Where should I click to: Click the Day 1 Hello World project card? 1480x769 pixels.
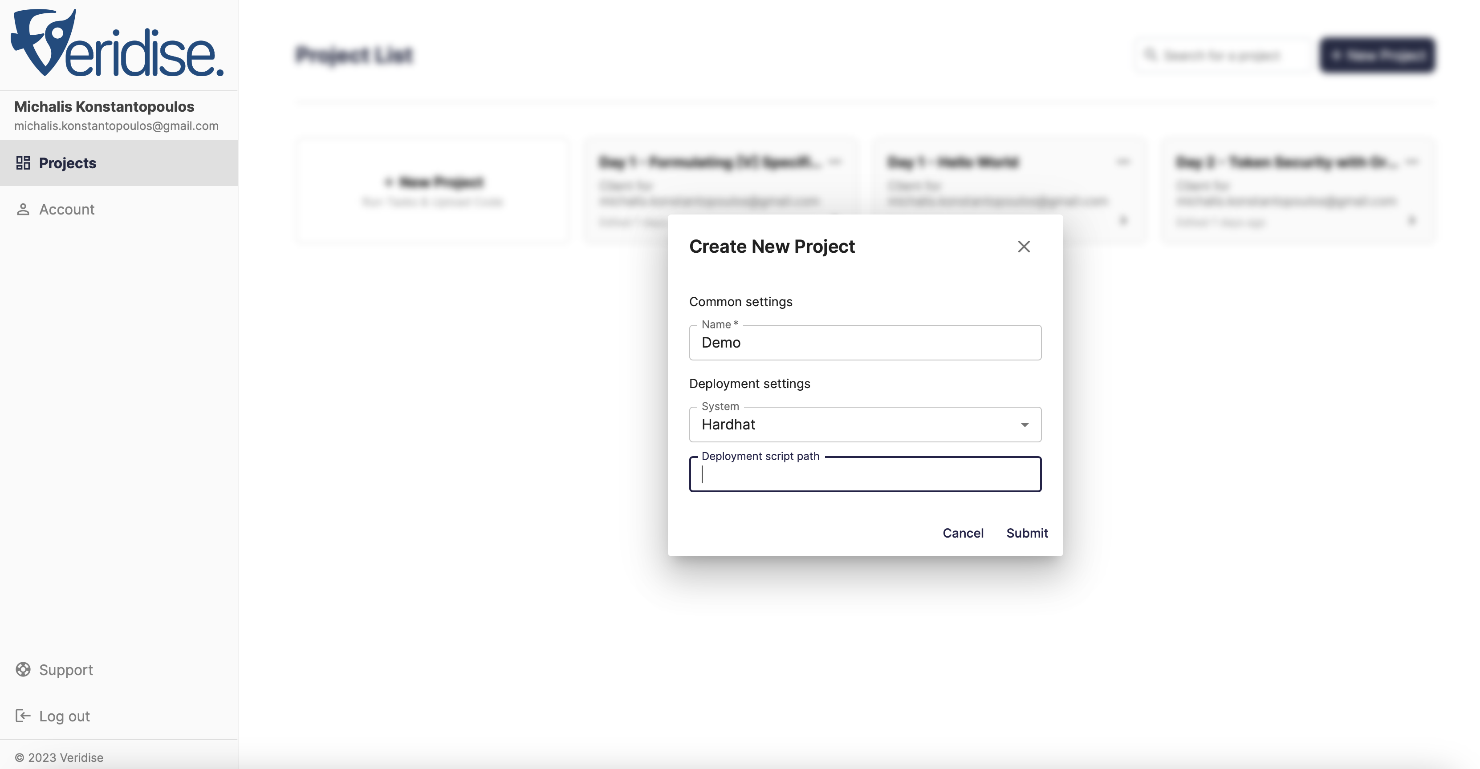(1010, 190)
